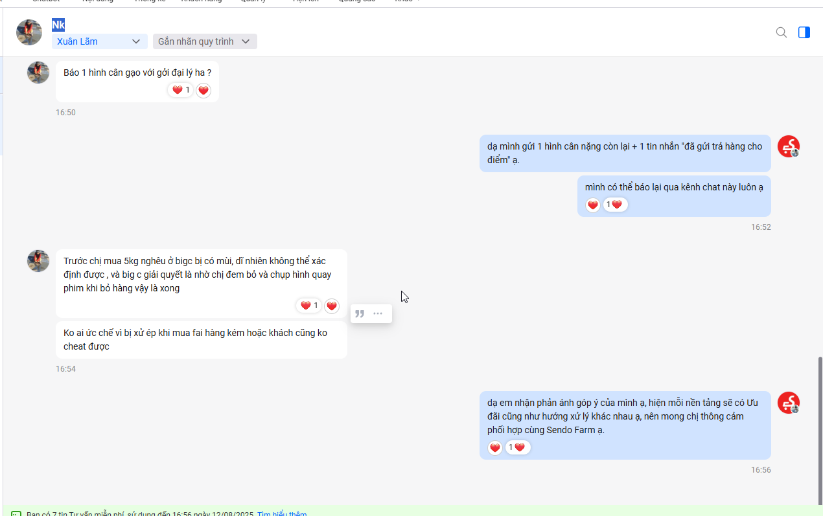823x516 pixels.
Task: Open the 'Xuân Lãm' assignee dropdown
Action: [100, 41]
